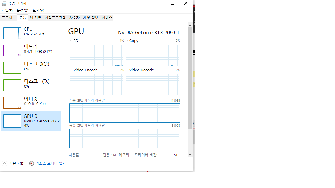
Task: Open the 메모리 usage graph
Action: [x=12, y=50]
